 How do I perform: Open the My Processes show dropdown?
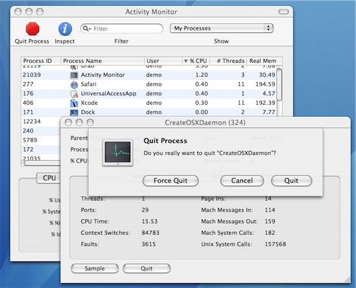pos(221,28)
